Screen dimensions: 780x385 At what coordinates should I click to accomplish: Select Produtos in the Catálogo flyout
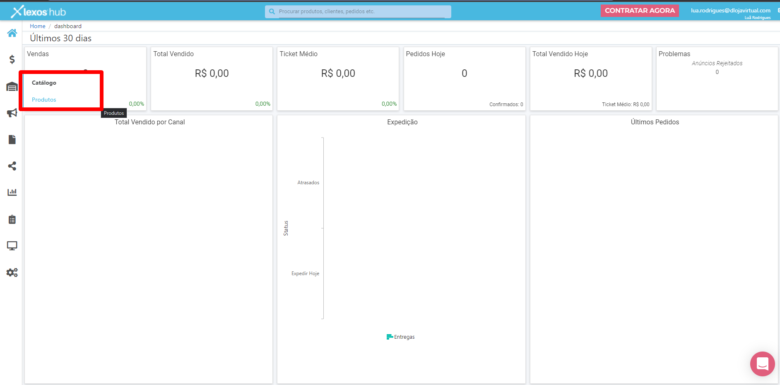click(44, 100)
